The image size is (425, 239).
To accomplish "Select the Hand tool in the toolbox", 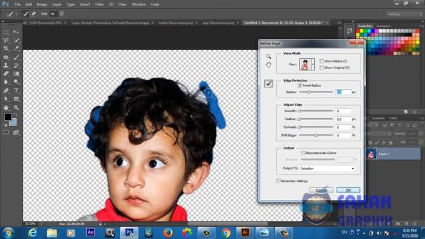I will [6, 108].
